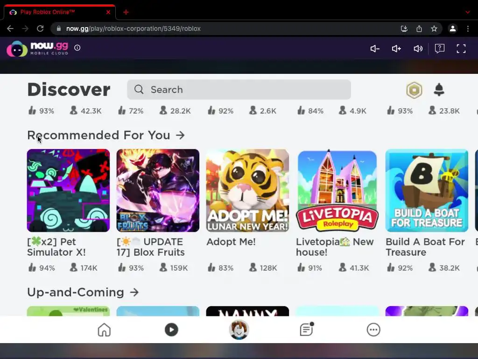Click the Search field
The image size is (478, 359).
click(239, 89)
